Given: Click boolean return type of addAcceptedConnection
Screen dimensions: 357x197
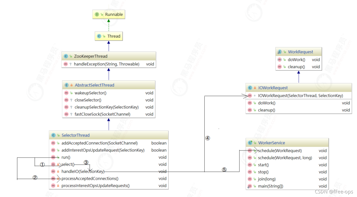Looking at the screenshot, I should click(x=159, y=143).
